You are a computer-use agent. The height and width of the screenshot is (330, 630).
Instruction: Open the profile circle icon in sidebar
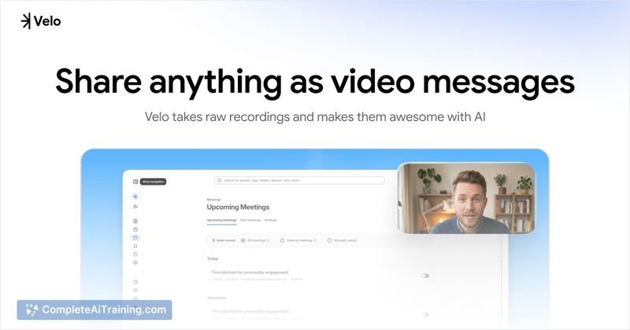click(135, 221)
